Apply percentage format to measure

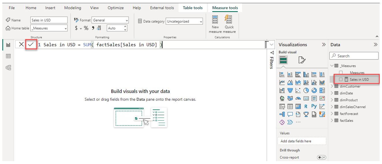tap(86, 28)
